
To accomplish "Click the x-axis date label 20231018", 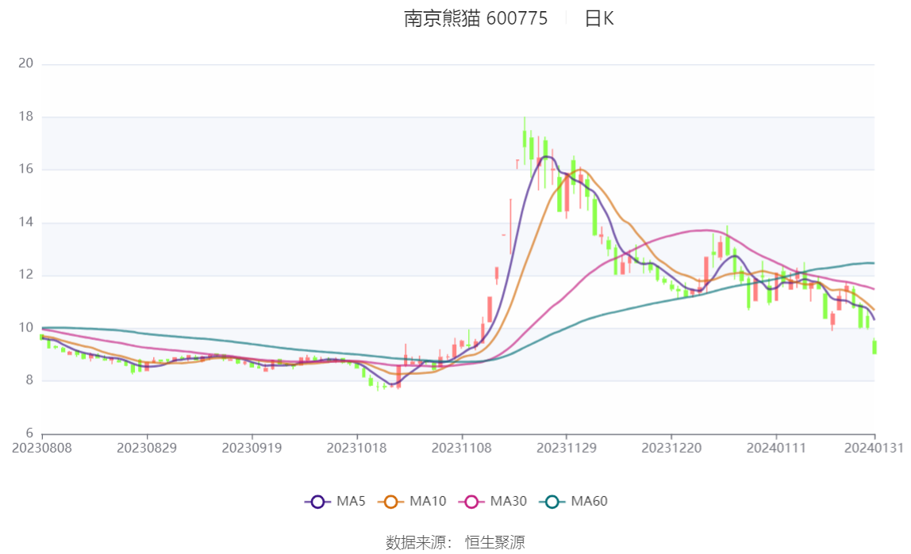I will pyautogui.click(x=357, y=449).
